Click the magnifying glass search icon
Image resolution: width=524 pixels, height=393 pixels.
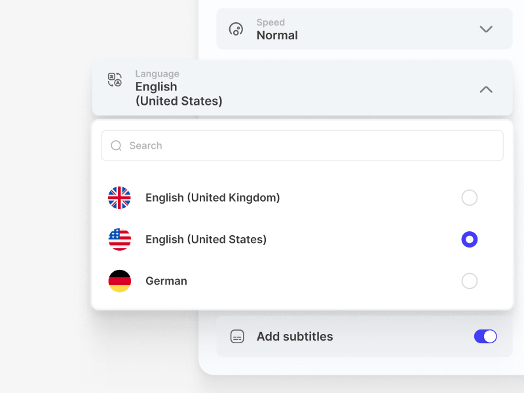117,145
